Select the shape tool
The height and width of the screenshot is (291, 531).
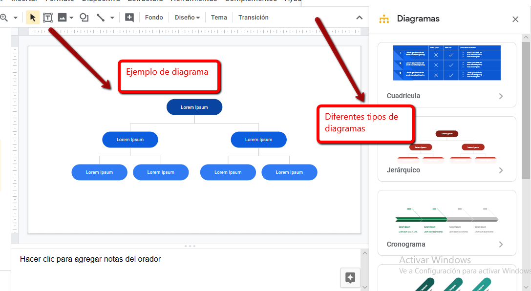click(x=84, y=18)
